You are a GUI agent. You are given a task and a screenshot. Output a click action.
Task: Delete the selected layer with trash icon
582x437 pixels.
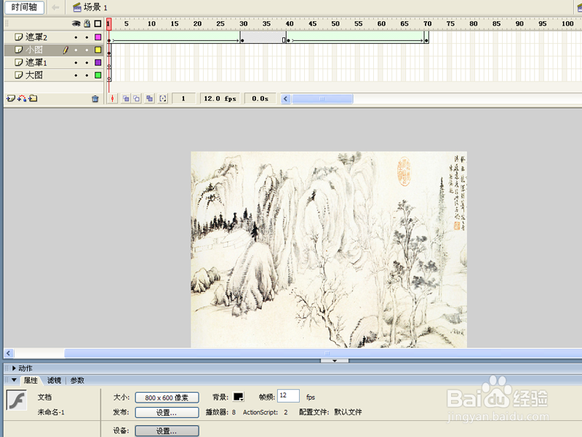[x=95, y=98]
